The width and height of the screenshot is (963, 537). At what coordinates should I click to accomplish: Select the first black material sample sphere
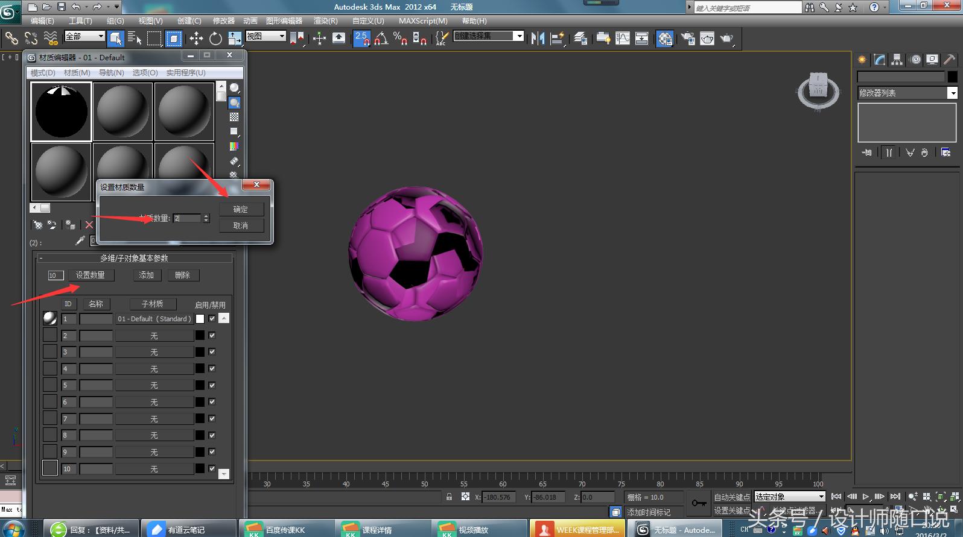61,111
